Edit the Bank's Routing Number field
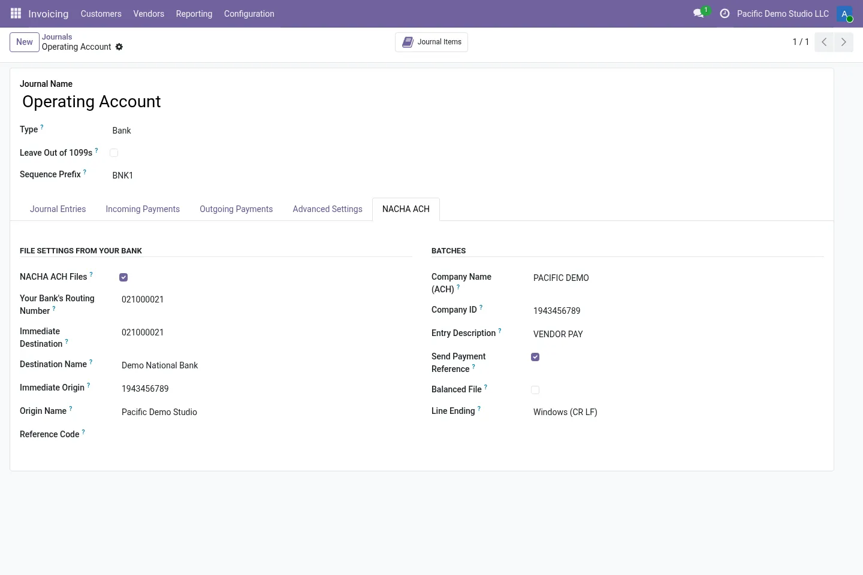The image size is (863, 575). [x=267, y=299]
